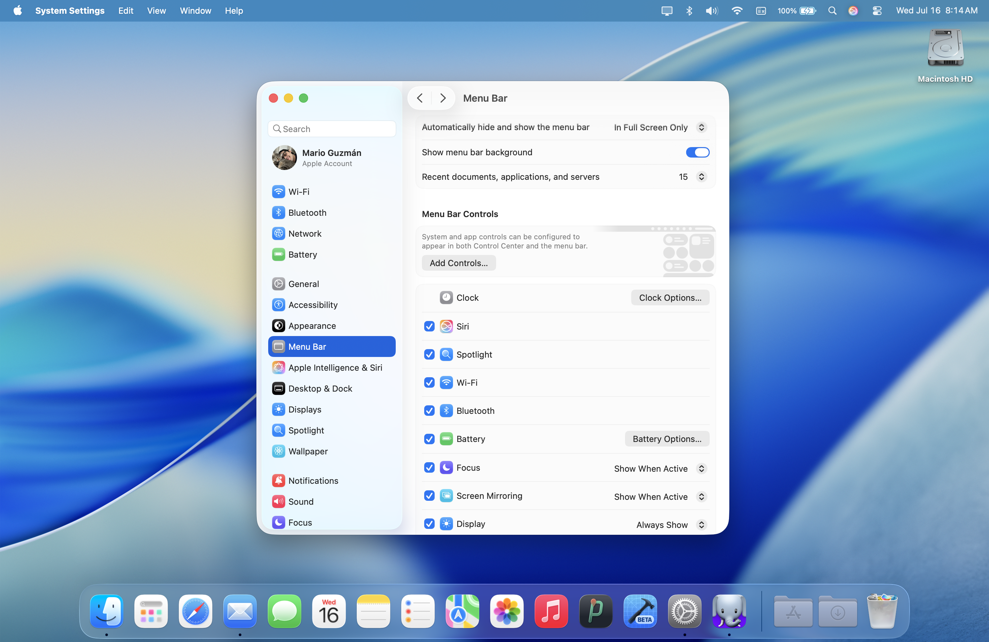Uncheck the Focus menu bar checkbox
Screen dimensions: 989x642
tap(429, 467)
